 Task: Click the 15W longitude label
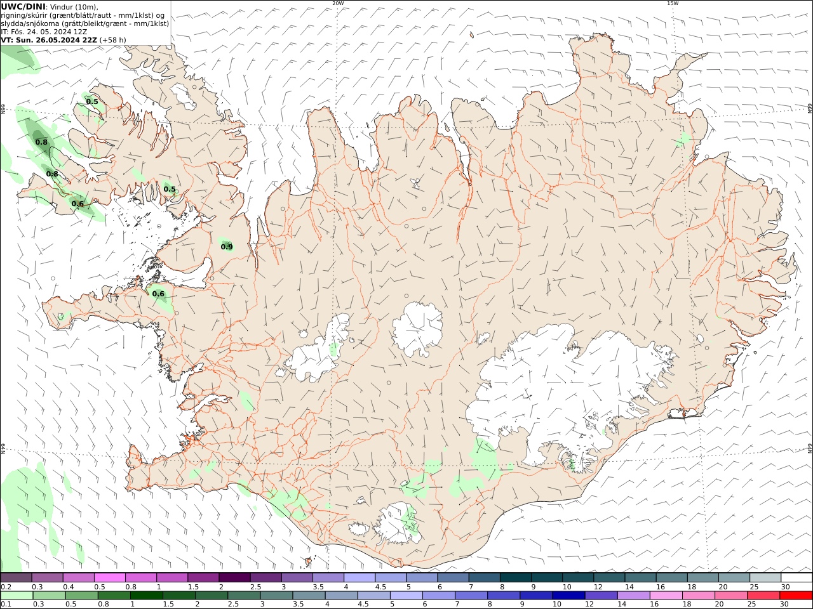point(673,3)
